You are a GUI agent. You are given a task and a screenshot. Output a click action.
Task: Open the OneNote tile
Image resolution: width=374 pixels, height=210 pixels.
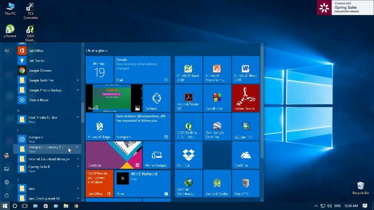click(114, 155)
